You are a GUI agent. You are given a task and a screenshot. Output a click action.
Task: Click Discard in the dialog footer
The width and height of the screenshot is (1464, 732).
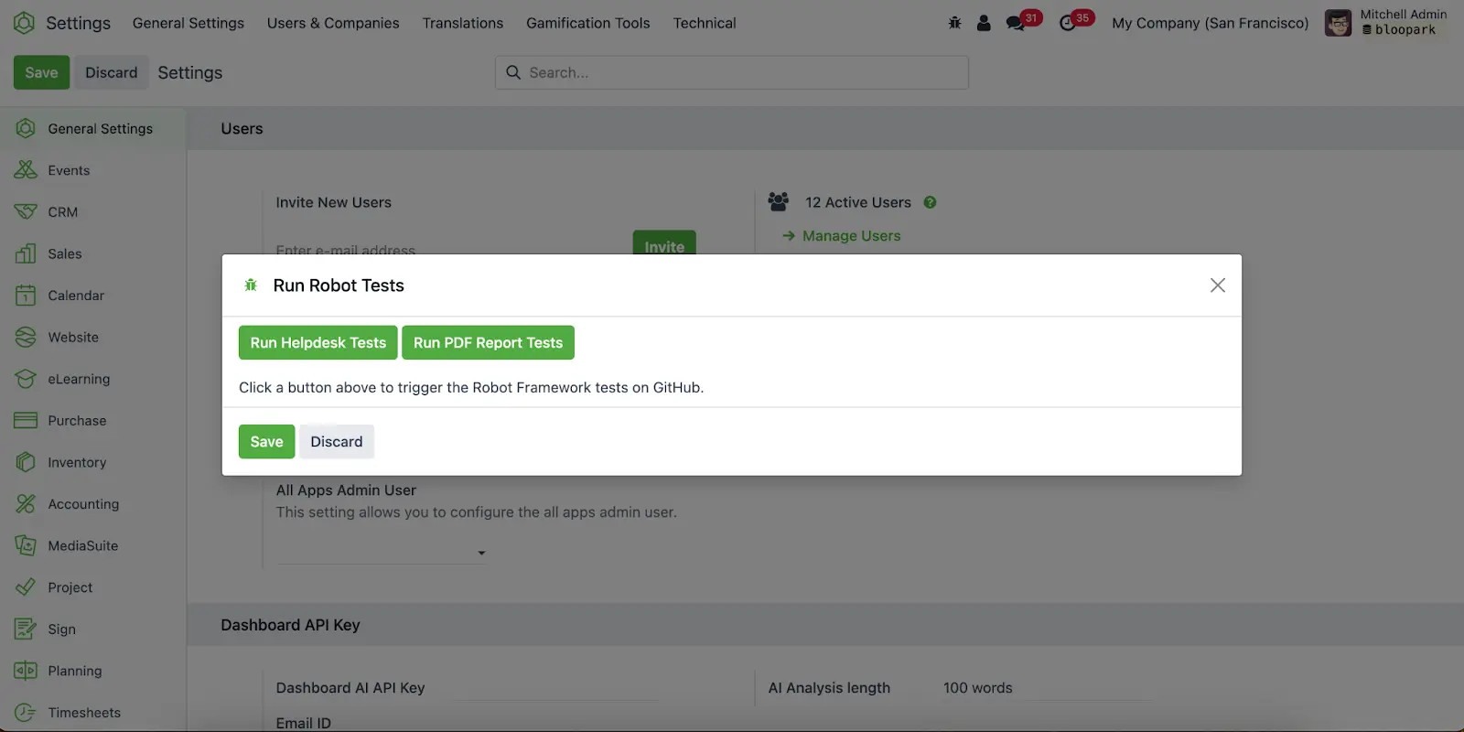click(337, 441)
